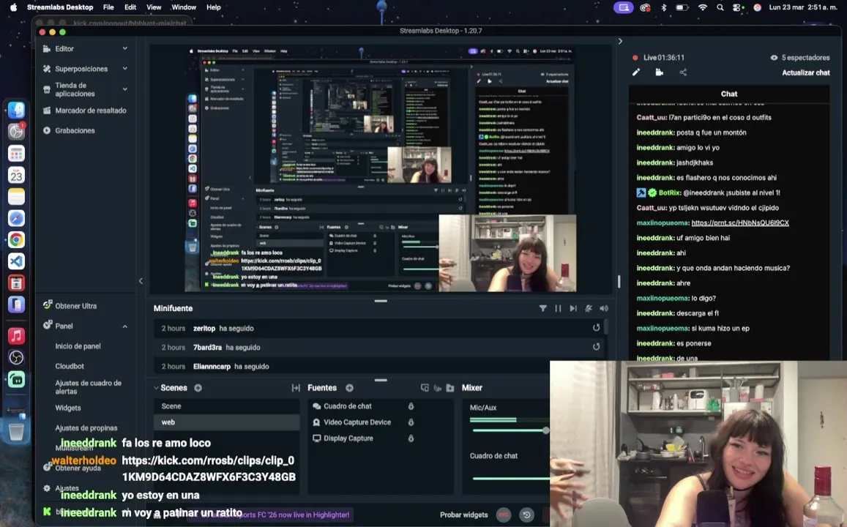Collapse the chat panel with the arrow

pos(620,41)
